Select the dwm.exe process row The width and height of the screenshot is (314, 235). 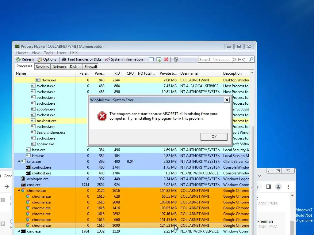tap(132, 80)
